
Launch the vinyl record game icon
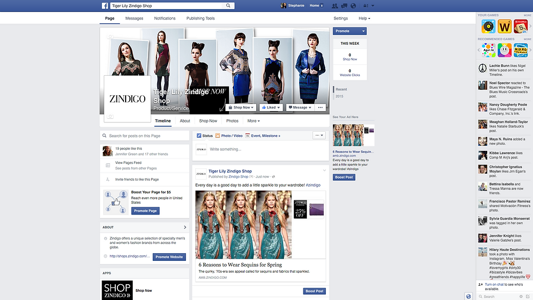488,26
